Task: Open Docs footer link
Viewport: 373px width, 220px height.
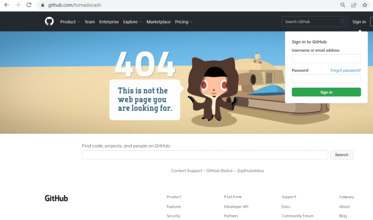Action: pyautogui.click(x=286, y=207)
